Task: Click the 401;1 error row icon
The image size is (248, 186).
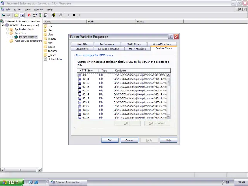Action: 79,79
